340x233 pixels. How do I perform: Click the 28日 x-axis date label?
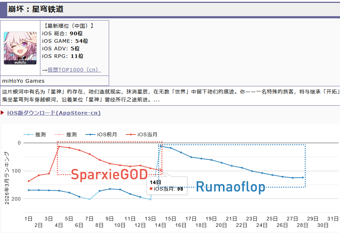pos(303,225)
